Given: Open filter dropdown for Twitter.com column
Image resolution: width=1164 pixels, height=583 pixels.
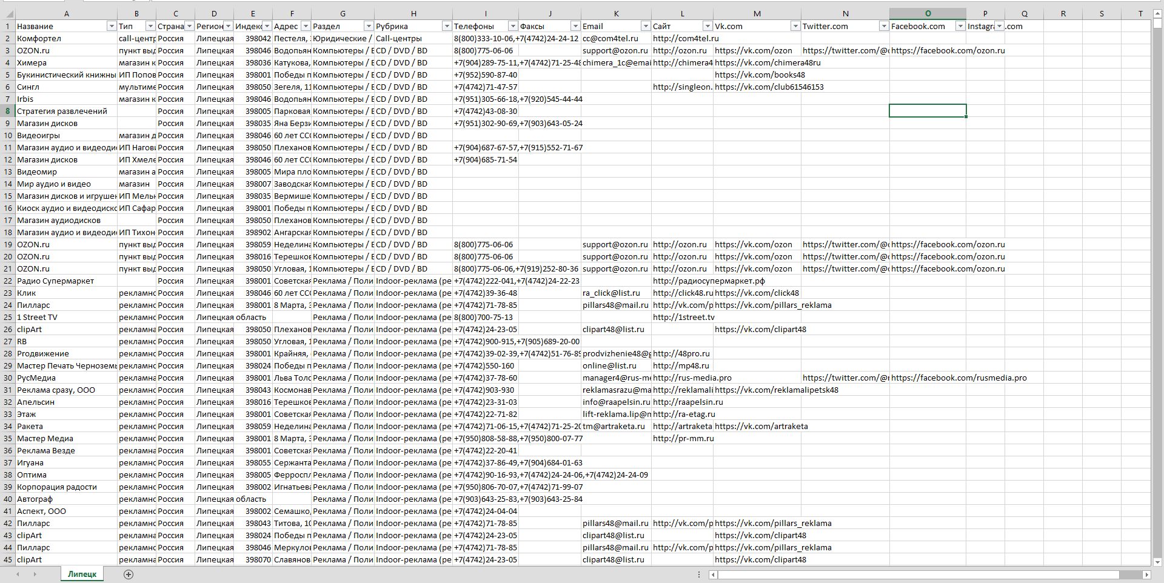Looking at the screenshot, I should click(884, 26).
